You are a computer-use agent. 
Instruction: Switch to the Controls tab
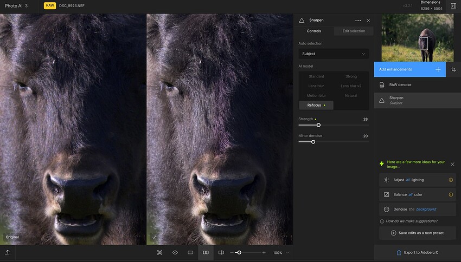click(313, 31)
